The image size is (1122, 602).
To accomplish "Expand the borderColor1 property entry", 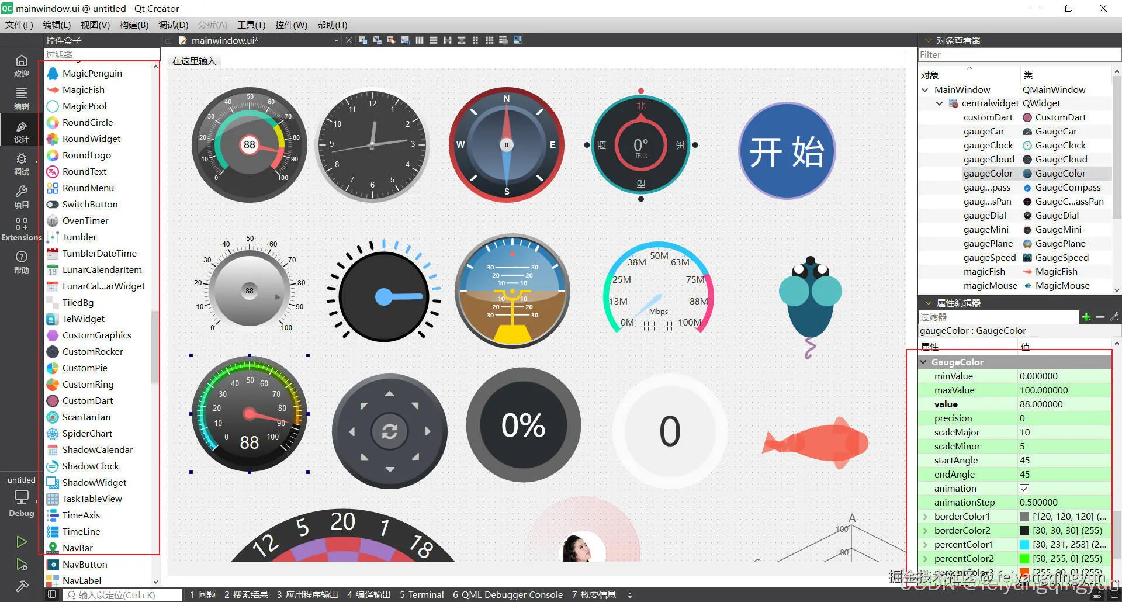I will tap(925, 516).
